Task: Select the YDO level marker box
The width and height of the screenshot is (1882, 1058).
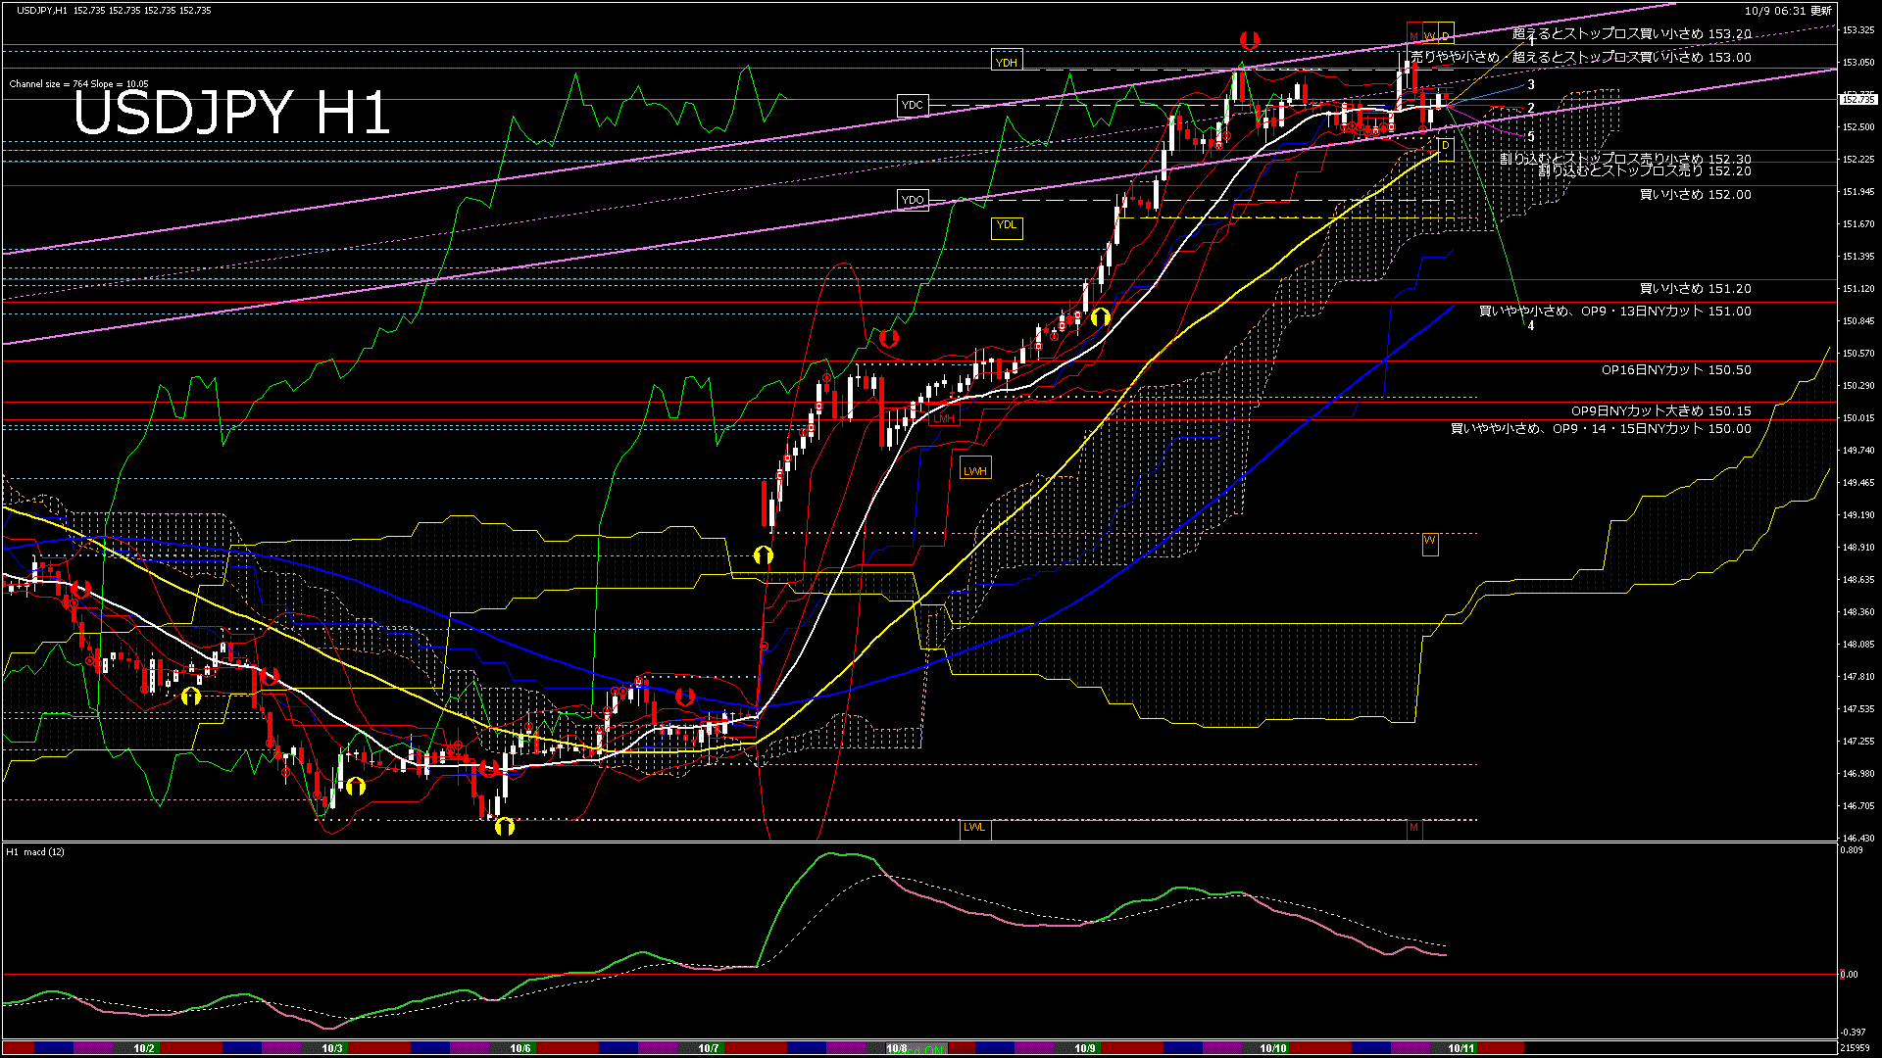Action: (x=912, y=200)
